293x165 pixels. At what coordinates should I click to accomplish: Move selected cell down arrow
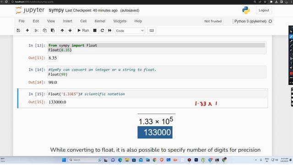click(70, 31)
